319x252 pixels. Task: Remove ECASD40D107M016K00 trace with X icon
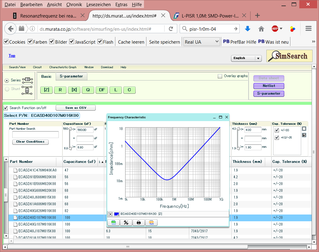click(110, 214)
